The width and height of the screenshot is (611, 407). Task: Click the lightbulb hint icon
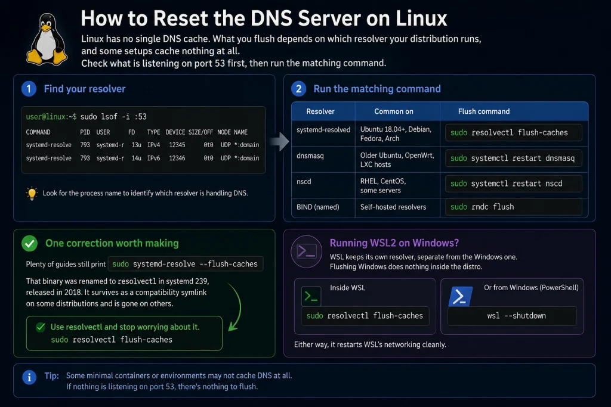point(32,193)
